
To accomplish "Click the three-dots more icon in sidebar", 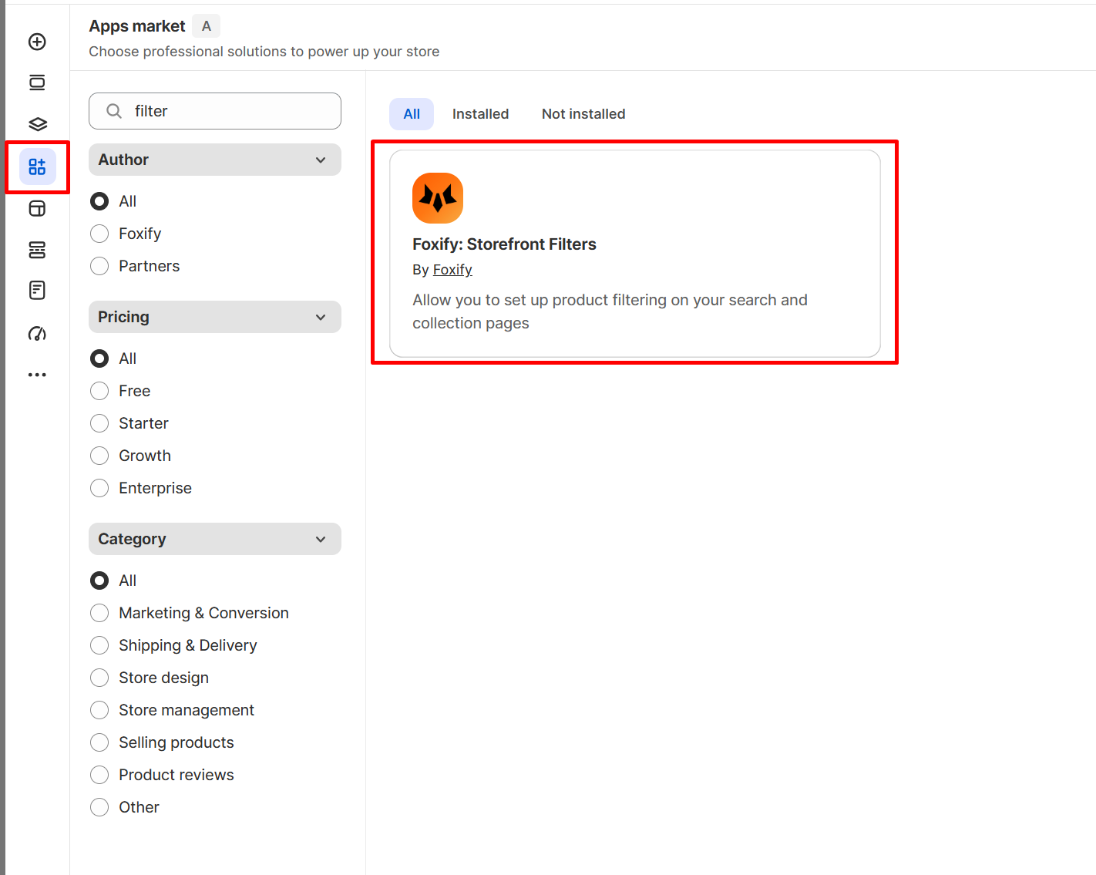I will [37, 375].
